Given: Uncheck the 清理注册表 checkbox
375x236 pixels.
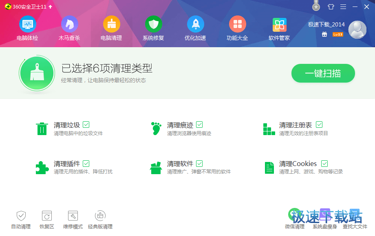Looking at the screenshot, I should pyautogui.click(x=319, y=125).
